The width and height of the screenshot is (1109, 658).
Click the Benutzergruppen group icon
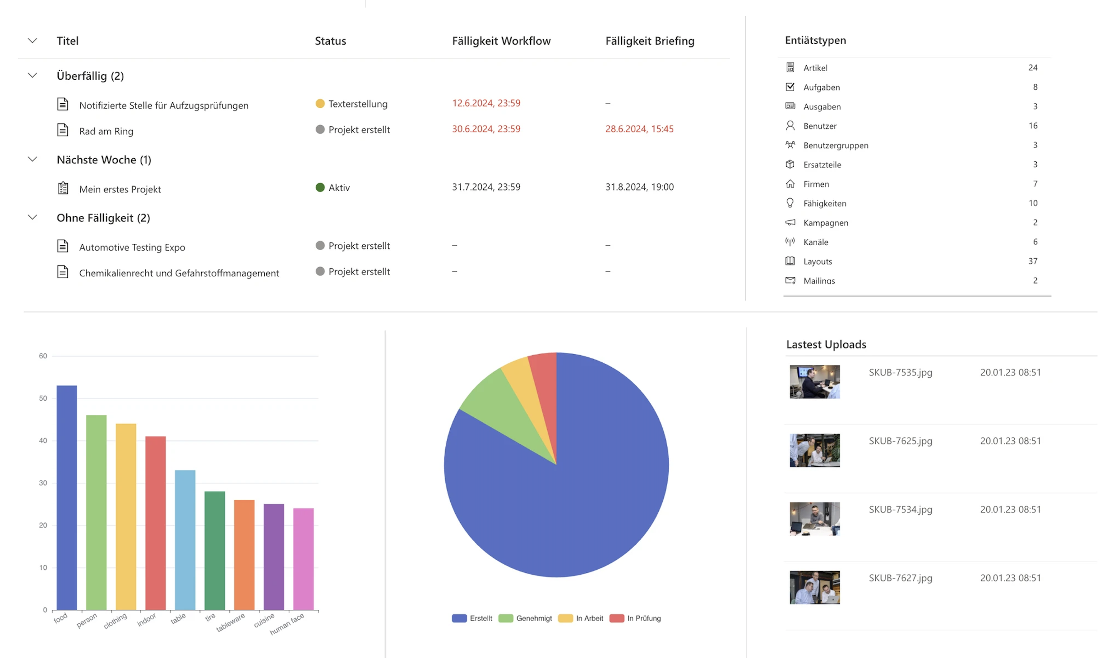(x=790, y=145)
